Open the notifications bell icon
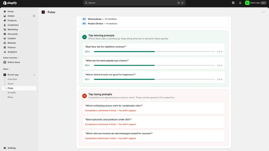This screenshot has height=151, width=269. [240, 3]
